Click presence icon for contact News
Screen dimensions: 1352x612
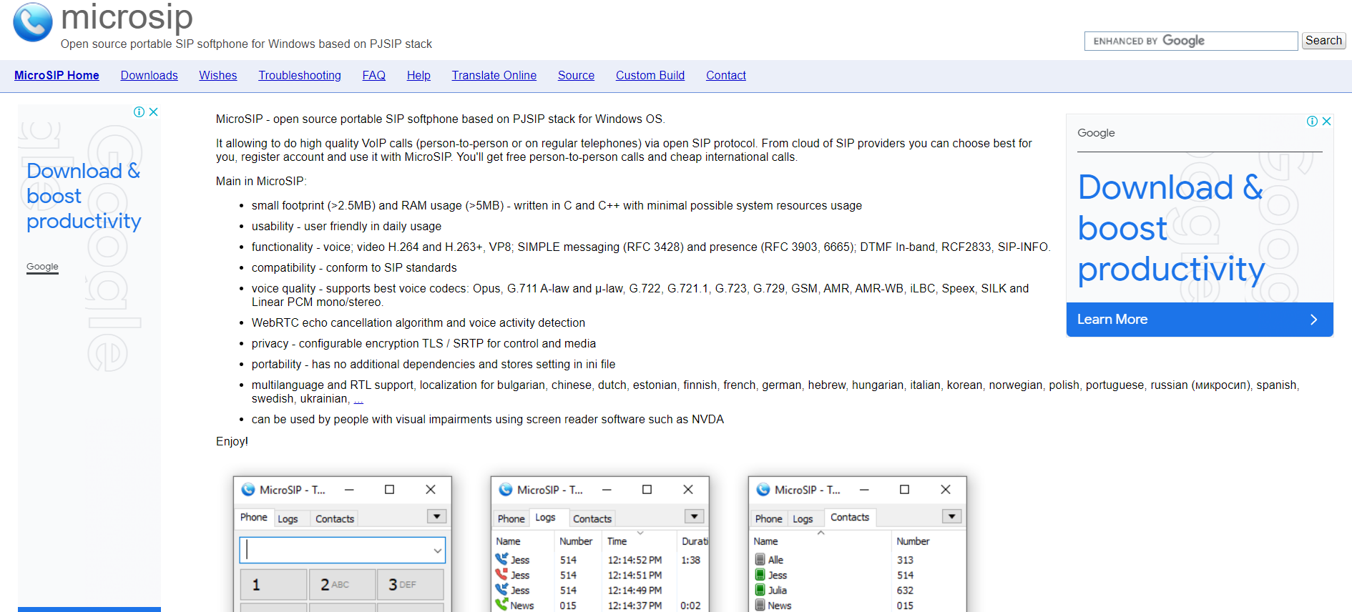tap(760, 604)
